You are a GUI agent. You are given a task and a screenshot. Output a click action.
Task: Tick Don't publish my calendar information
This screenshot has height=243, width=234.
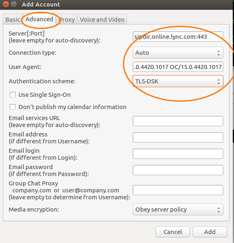click(x=13, y=107)
